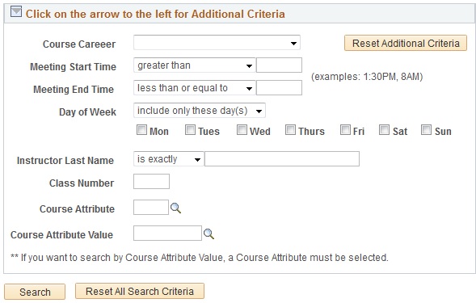Click the Search button
This screenshot has width=476, height=303.
click(x=35, y=292)
